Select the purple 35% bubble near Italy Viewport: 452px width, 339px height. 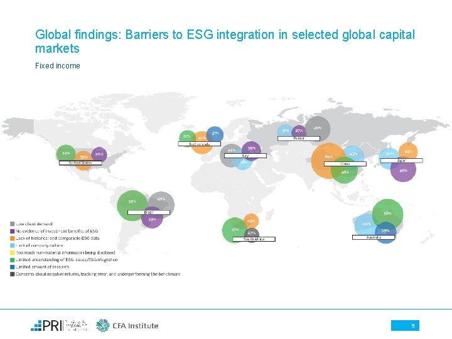tap(251, 151)
